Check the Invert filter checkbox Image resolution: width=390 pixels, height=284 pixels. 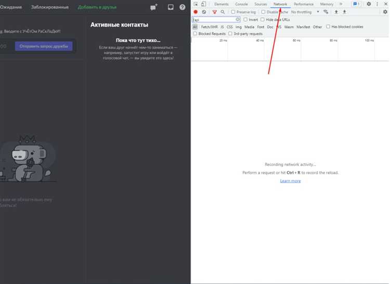point(245,19)
